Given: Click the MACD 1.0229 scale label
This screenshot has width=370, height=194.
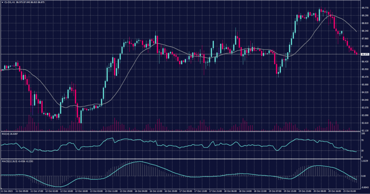Looking at the screenshot, I should pyautogui.click(x=365, y=161).
